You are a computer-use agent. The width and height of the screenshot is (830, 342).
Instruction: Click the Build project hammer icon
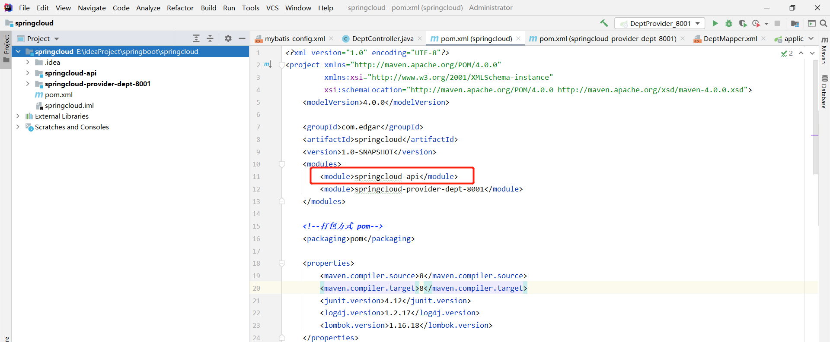pyautogui.click(x=604, y=23)
